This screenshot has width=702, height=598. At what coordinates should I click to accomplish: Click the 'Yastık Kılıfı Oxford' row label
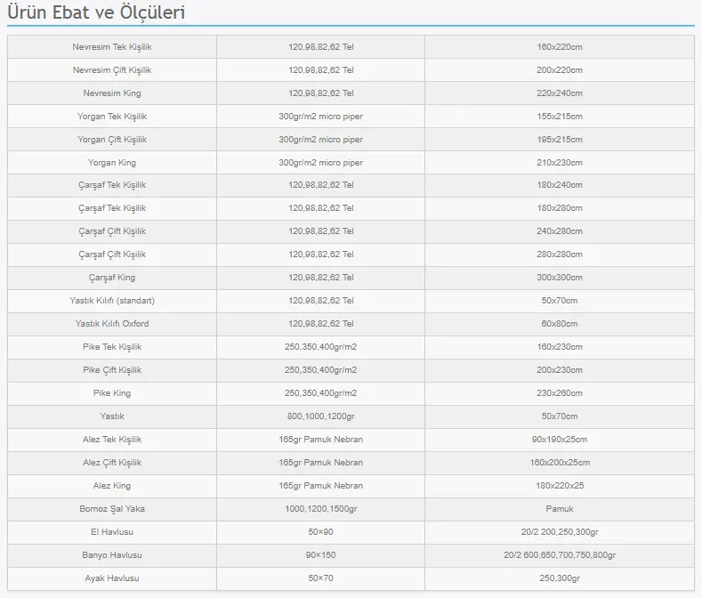point(112,324)
